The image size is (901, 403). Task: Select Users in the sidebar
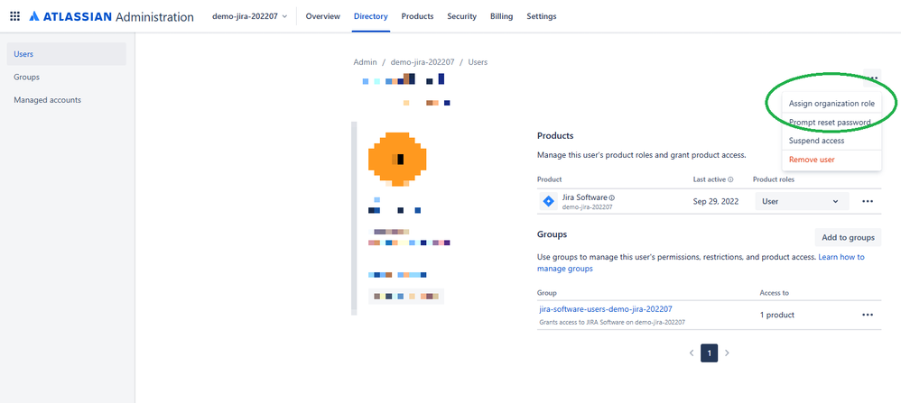(67, 54)
